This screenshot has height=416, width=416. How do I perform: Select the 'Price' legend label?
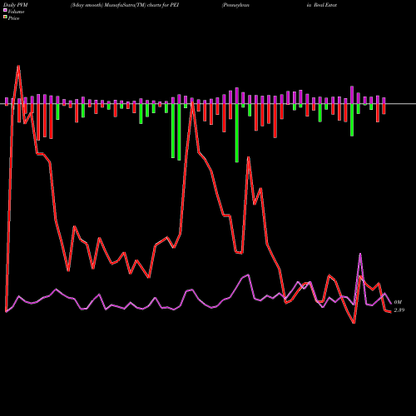13,18
